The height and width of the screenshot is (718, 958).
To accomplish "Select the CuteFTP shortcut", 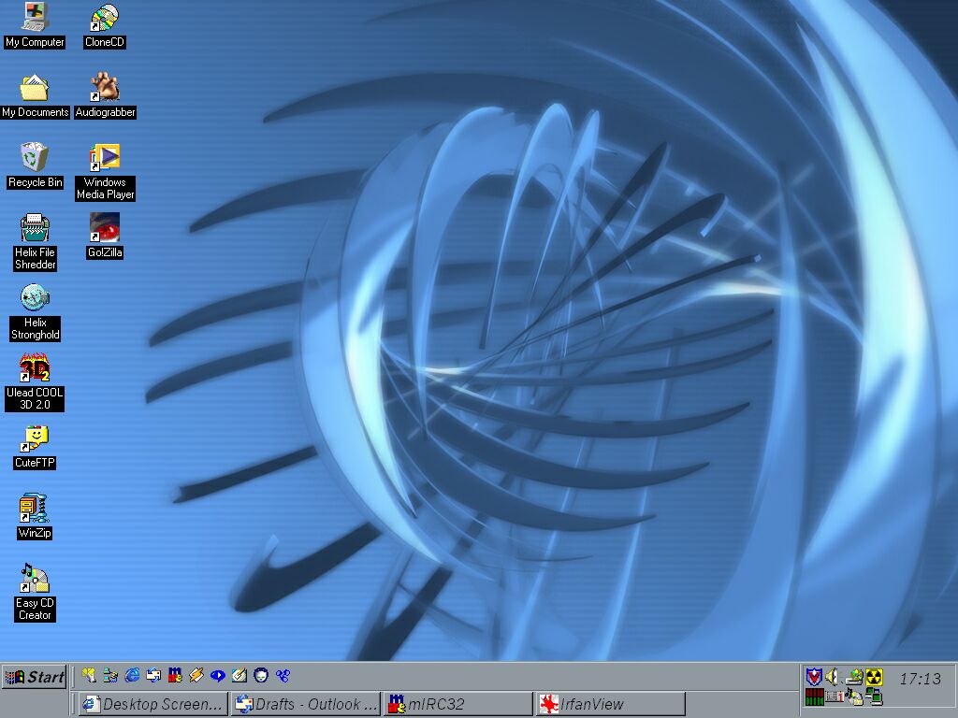I will (x=35, y=438).
